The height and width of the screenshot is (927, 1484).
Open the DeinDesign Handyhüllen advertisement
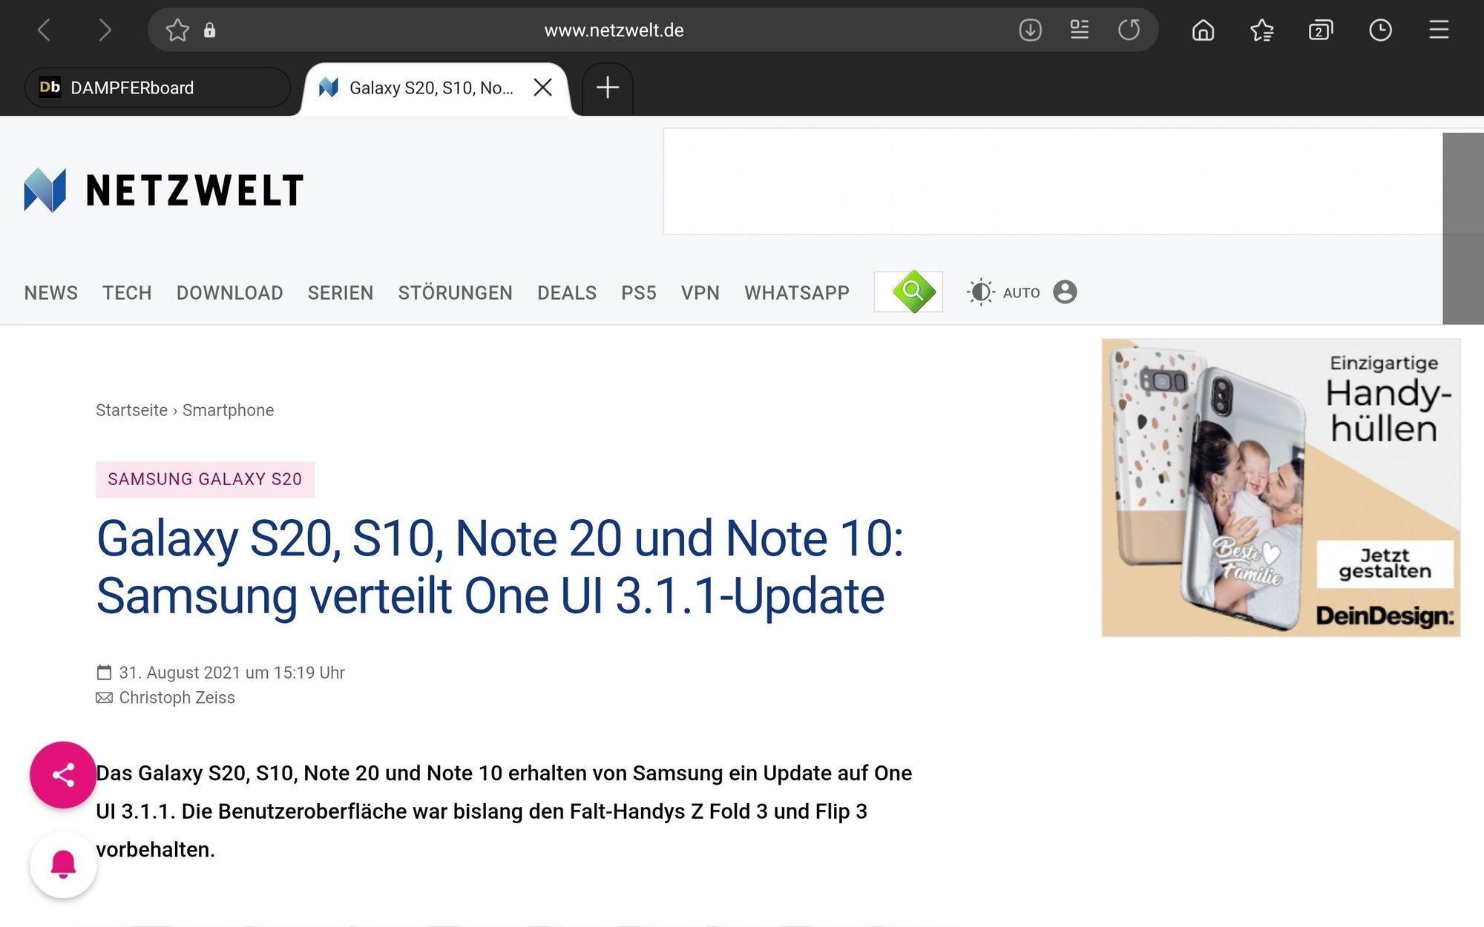[x=1281, y=488]
